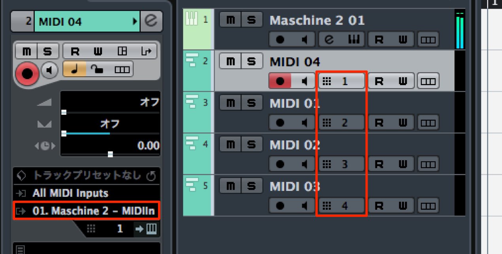Viewport: 502px width, 254px height.
Task: Show lanes on MIDI 03 track
Action: point(428,205)
